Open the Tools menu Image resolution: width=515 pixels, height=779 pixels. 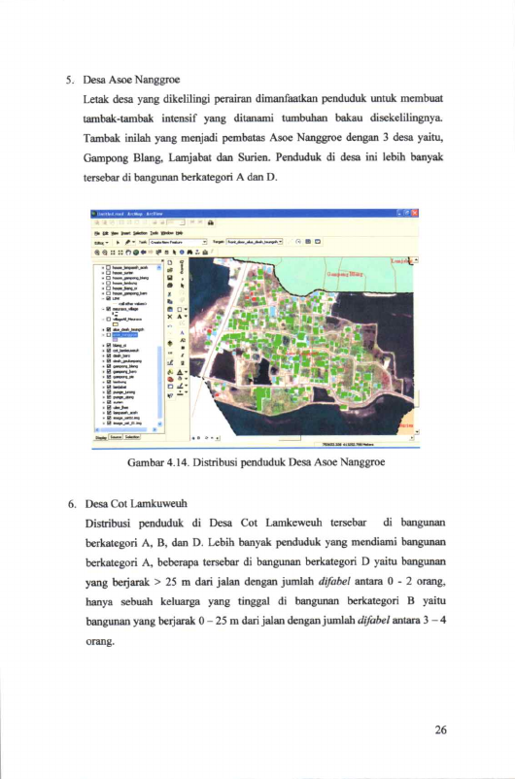coord(154,233)
